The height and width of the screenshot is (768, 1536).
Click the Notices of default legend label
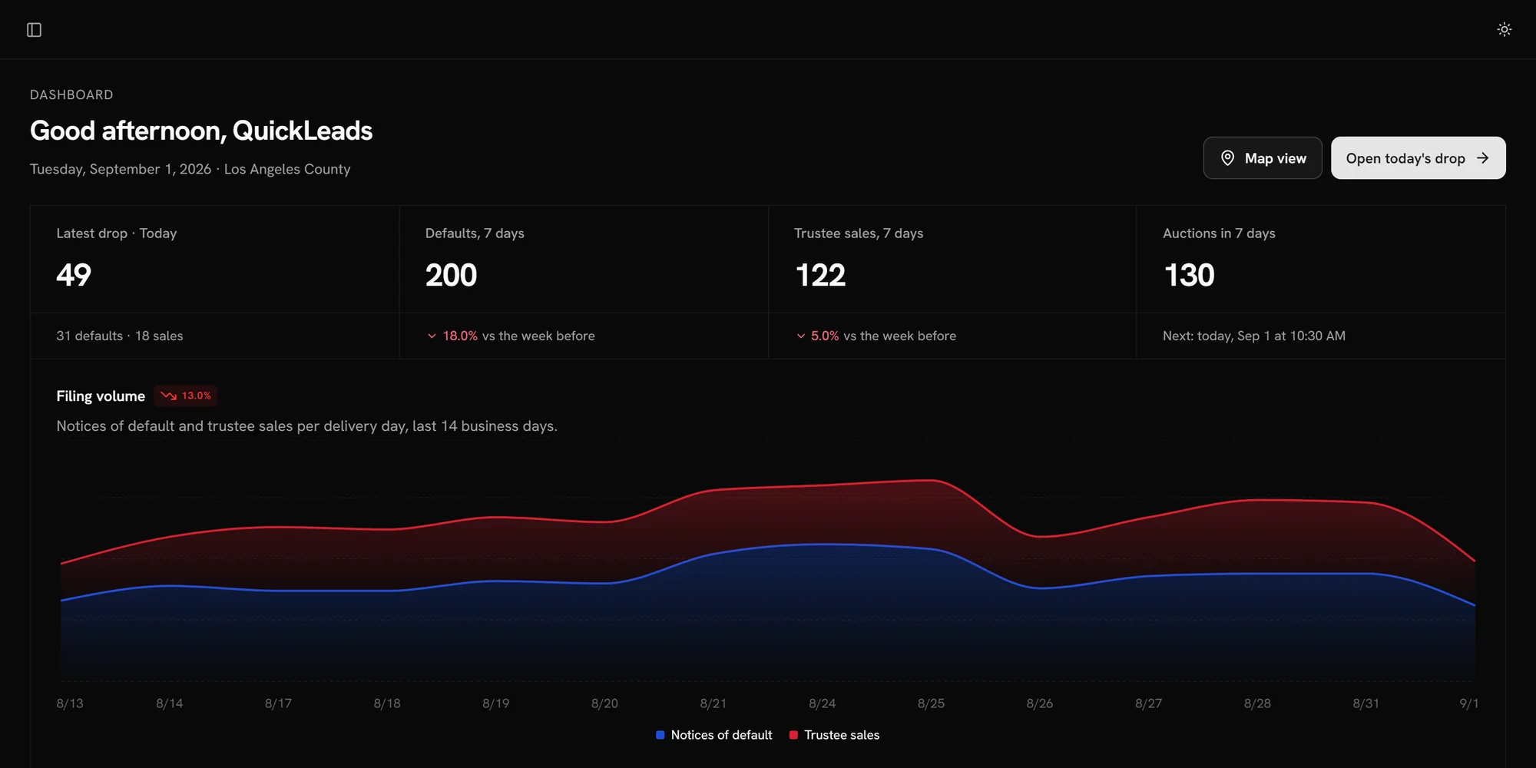[721, 735]
